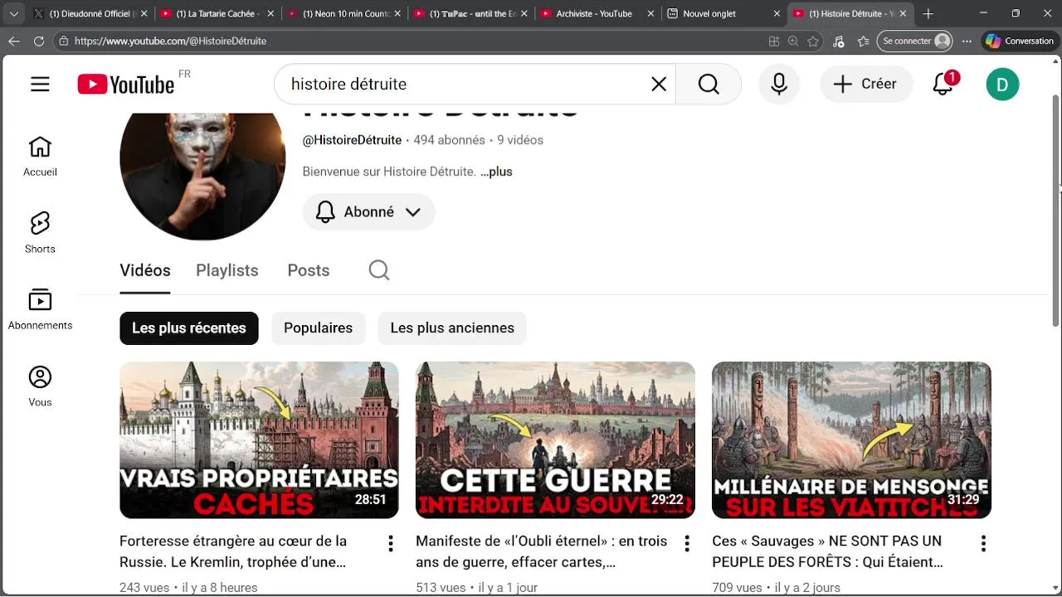The height and width of the screenshot is (597, 1062).
Task: Switch to the La Tartarie Cachée browser tab
Action: click(x=217, y=13)
